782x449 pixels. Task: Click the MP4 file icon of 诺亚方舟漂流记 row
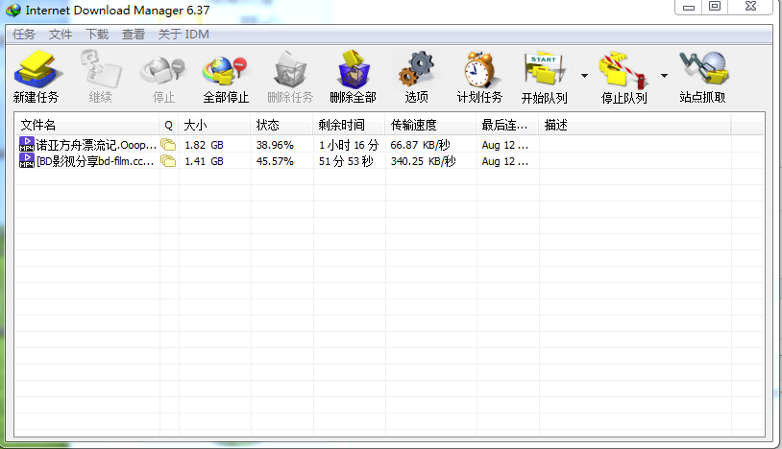[27, 144]
